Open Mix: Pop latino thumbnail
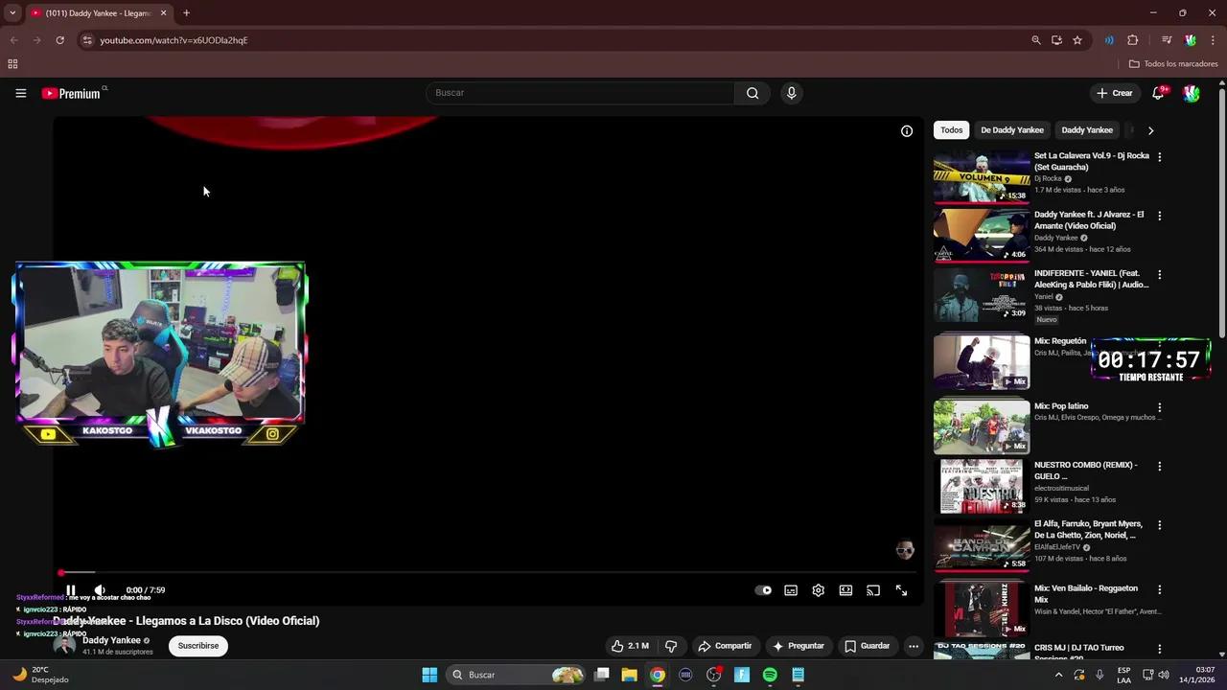Image resolution: width=1227 pixels, height=690 pixels. point(982,426)
